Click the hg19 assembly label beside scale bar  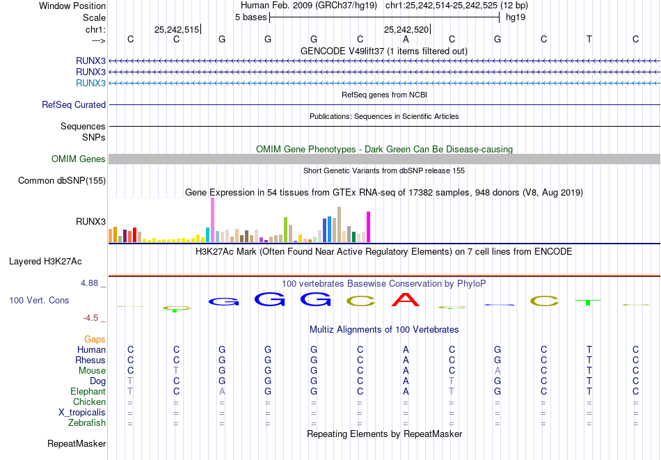516,17
